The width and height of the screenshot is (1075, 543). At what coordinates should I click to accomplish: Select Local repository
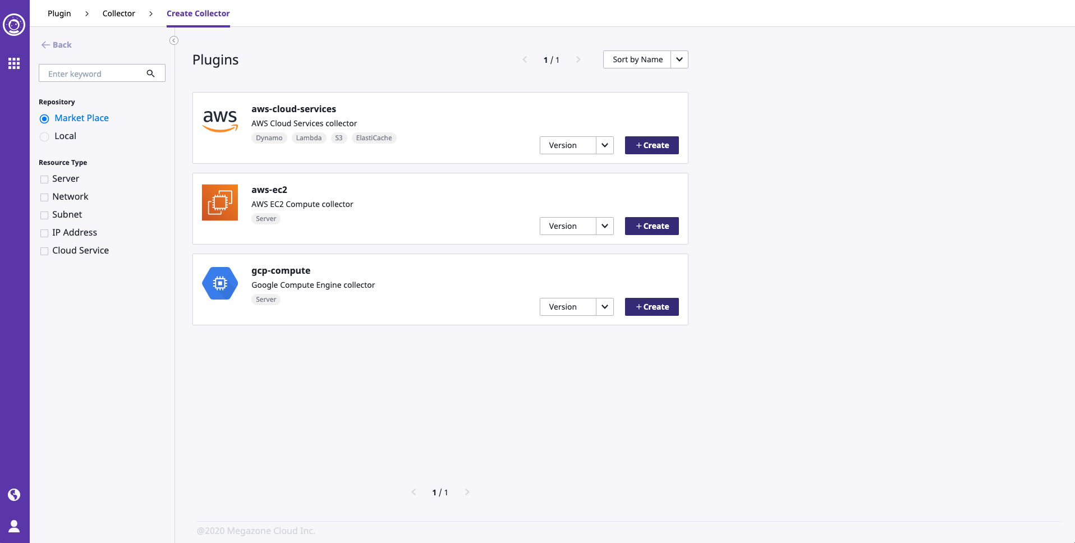click(44, 137)
